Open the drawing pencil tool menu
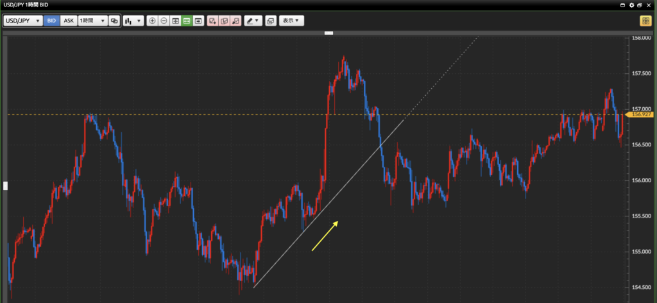This screenshot has width=657, height=303. click(253, 21)
